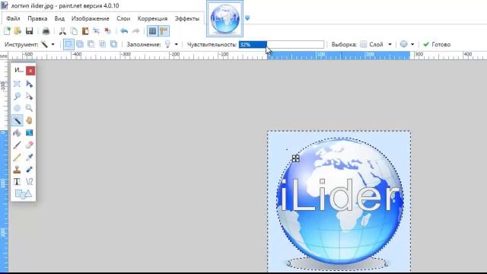Open the Shapes tool

pyautogui.click(x=24, y=194)
